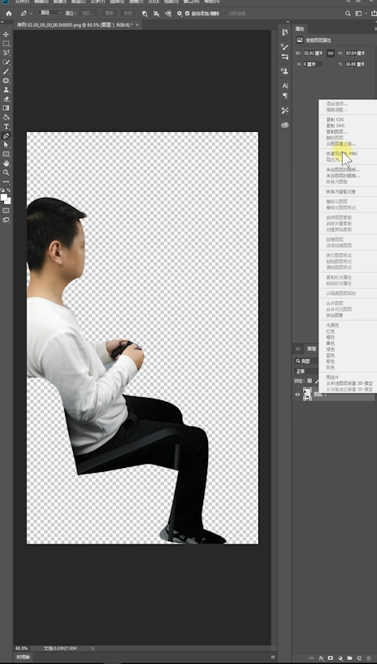
Task: Open pen options gear icon
Action: click(180, 14)
